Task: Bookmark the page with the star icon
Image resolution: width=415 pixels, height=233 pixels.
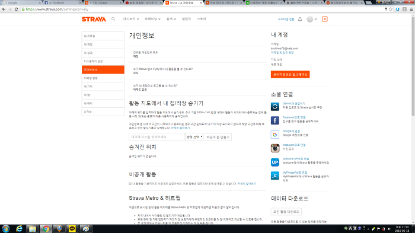Action: [x=391, y=9]
